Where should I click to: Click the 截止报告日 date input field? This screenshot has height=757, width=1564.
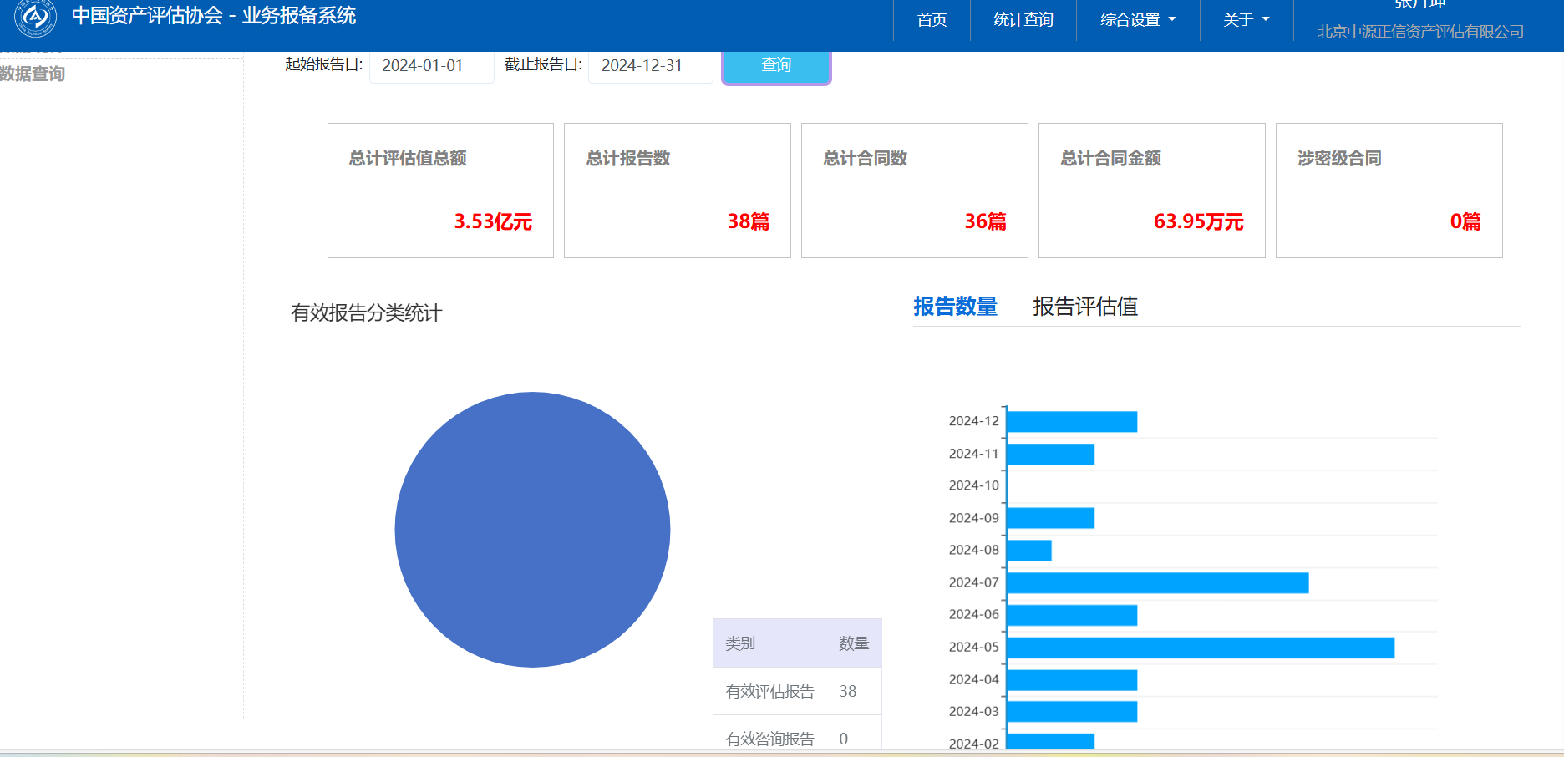[650, 66]
